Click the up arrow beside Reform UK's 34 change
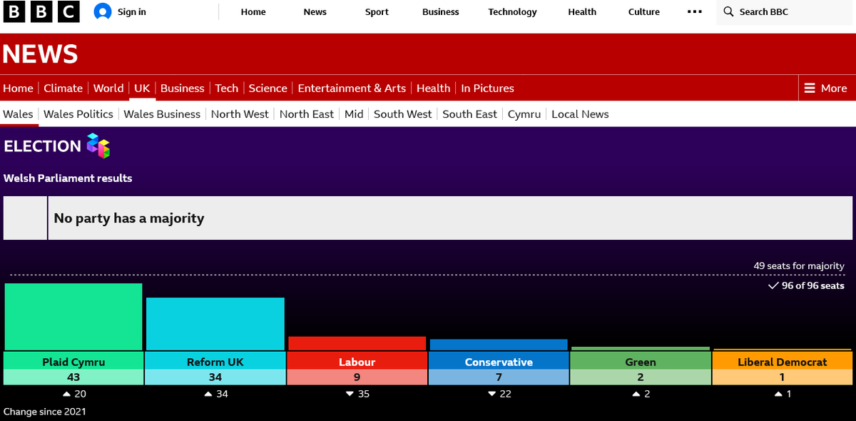 (x=208, y=394)
